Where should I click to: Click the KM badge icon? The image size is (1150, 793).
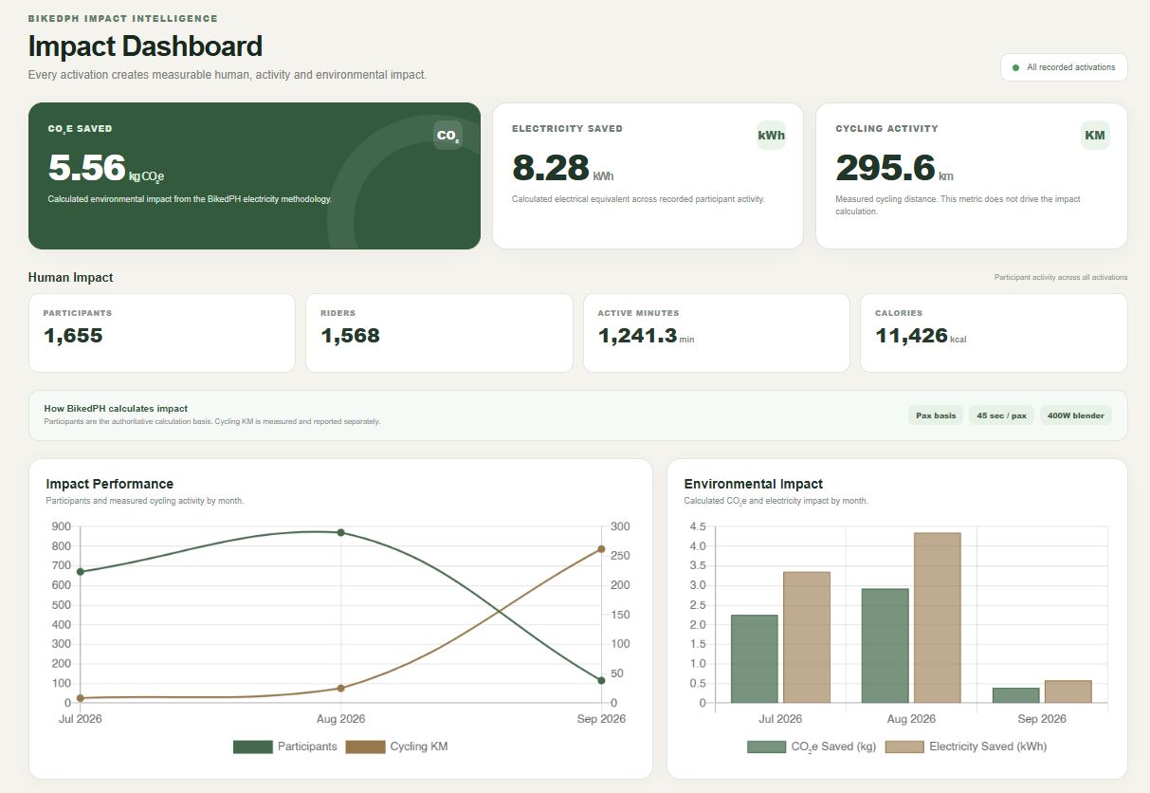1095,136
